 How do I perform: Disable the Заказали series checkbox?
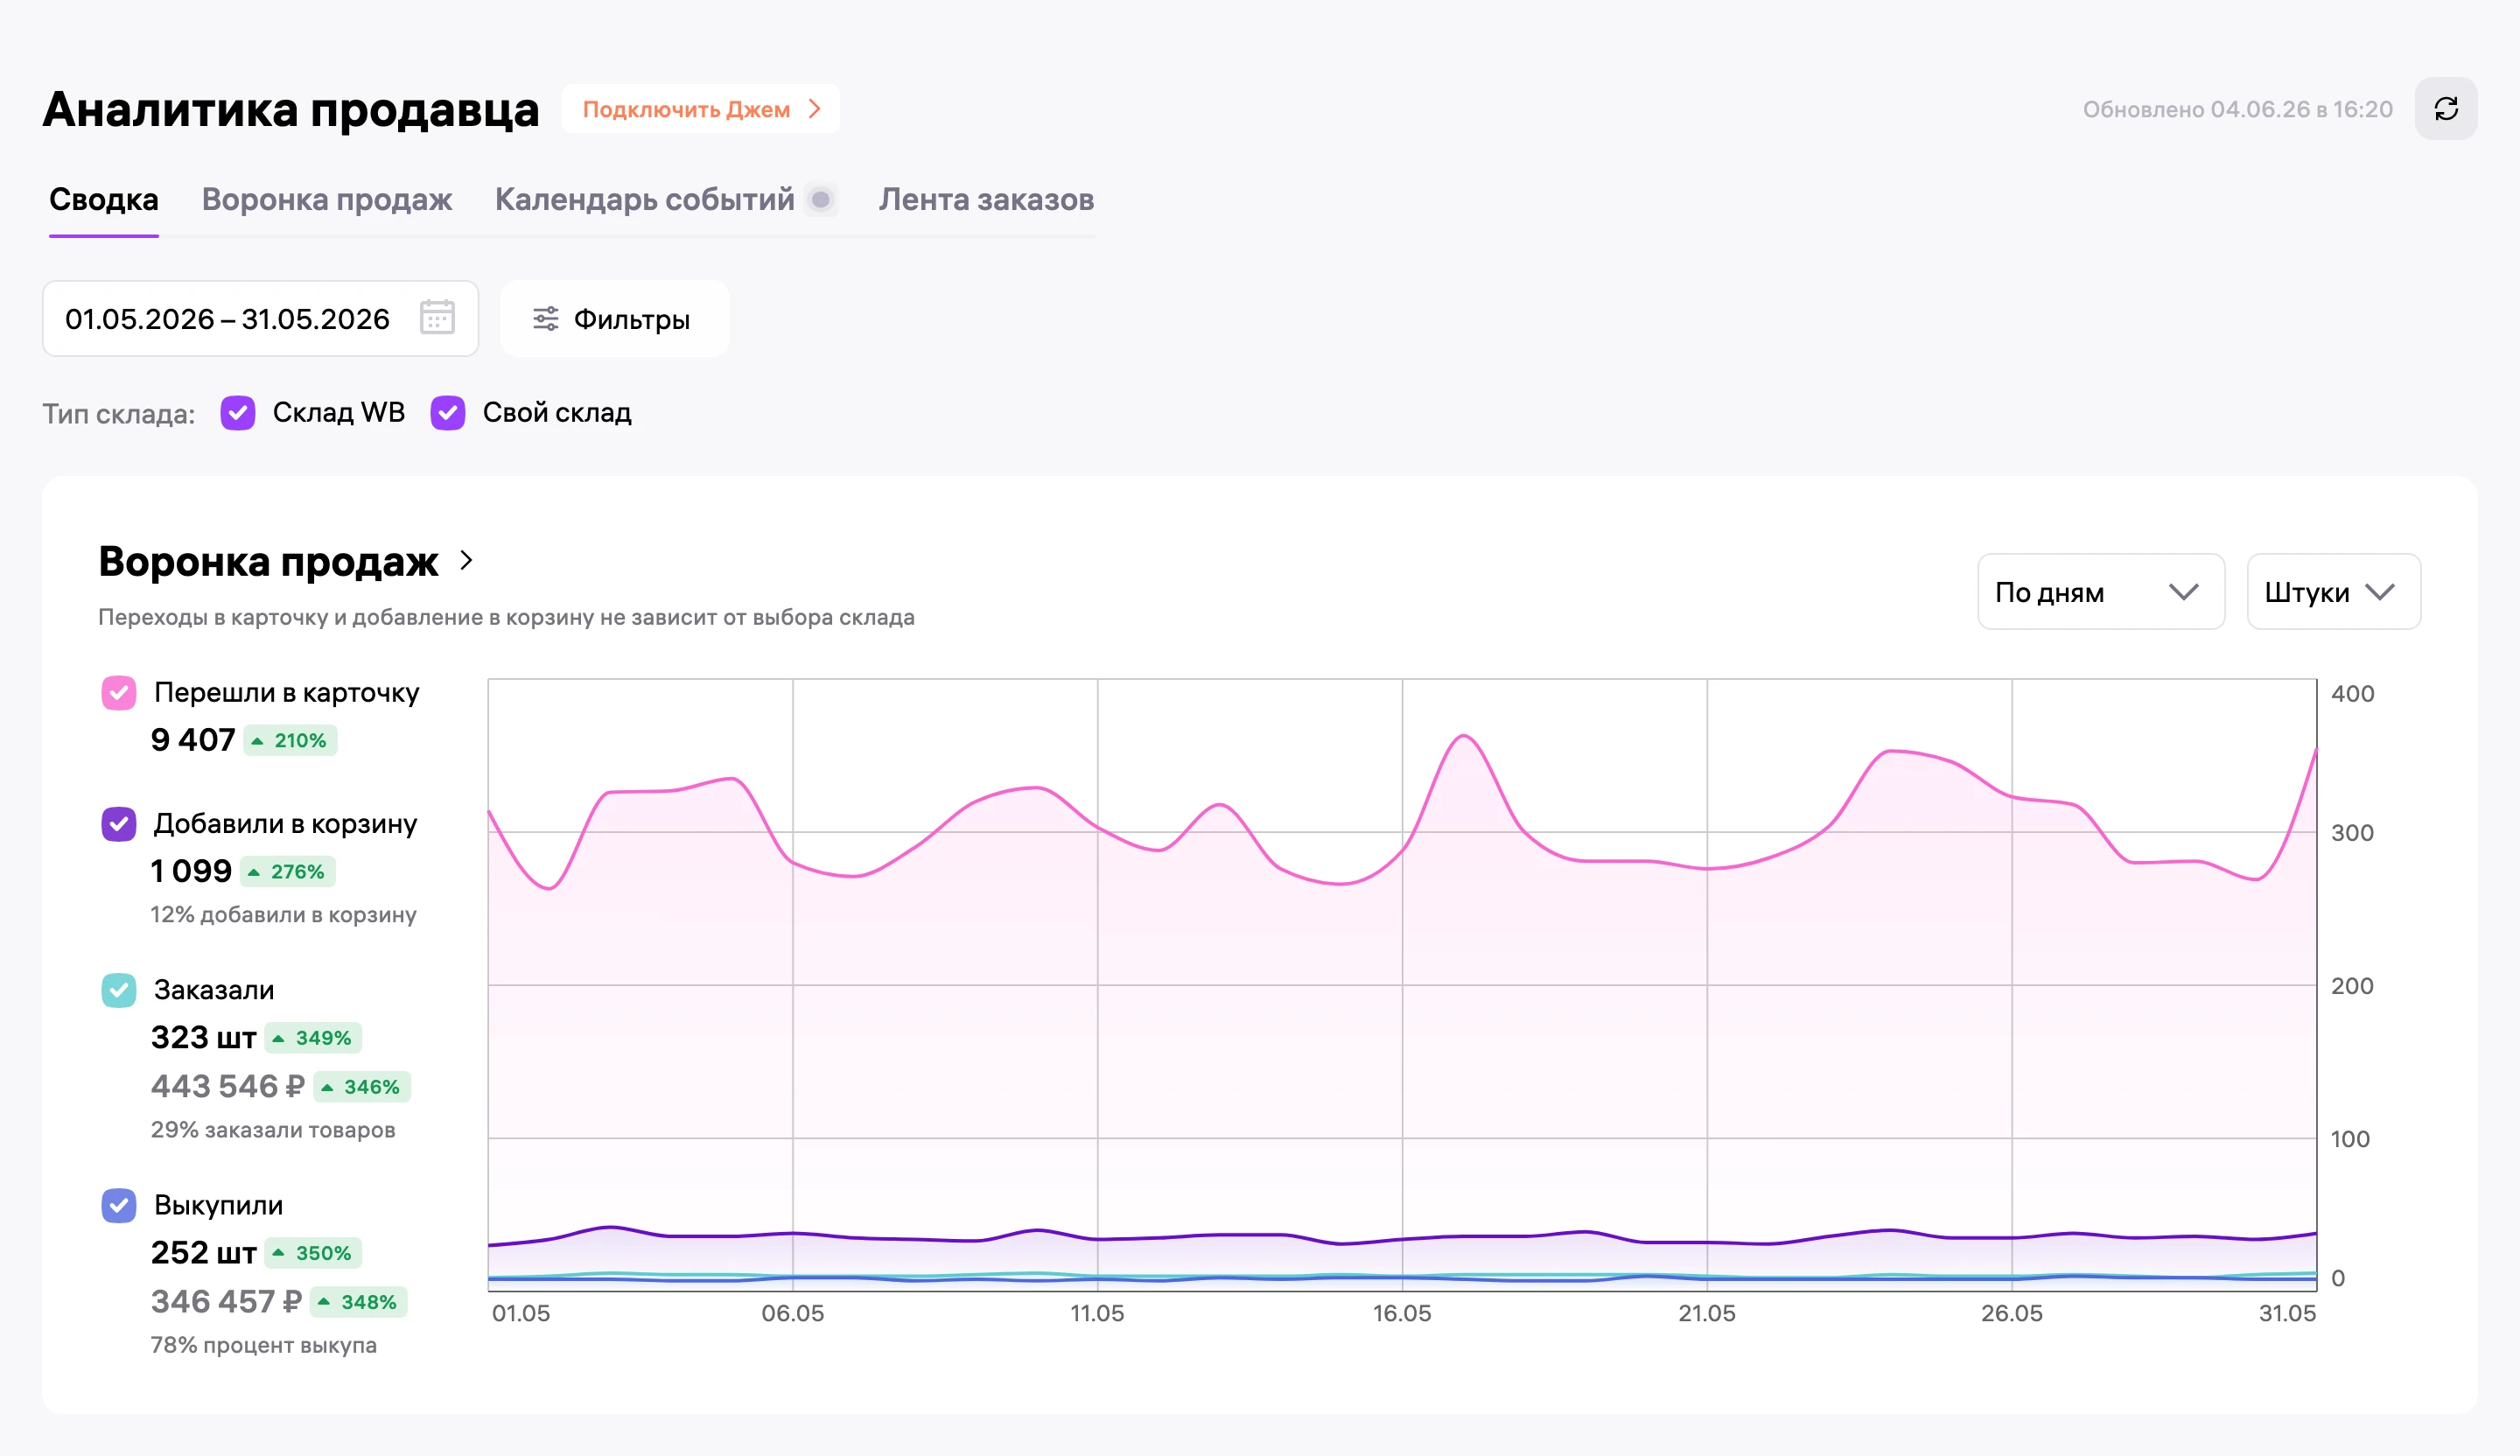[119, 990]
